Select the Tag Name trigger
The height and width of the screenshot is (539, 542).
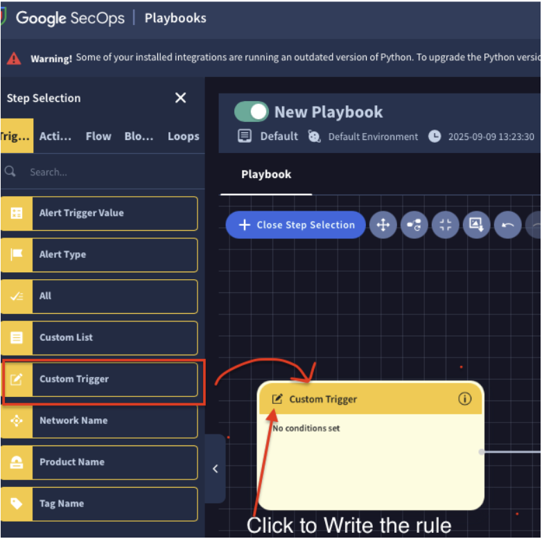[100, 504]
